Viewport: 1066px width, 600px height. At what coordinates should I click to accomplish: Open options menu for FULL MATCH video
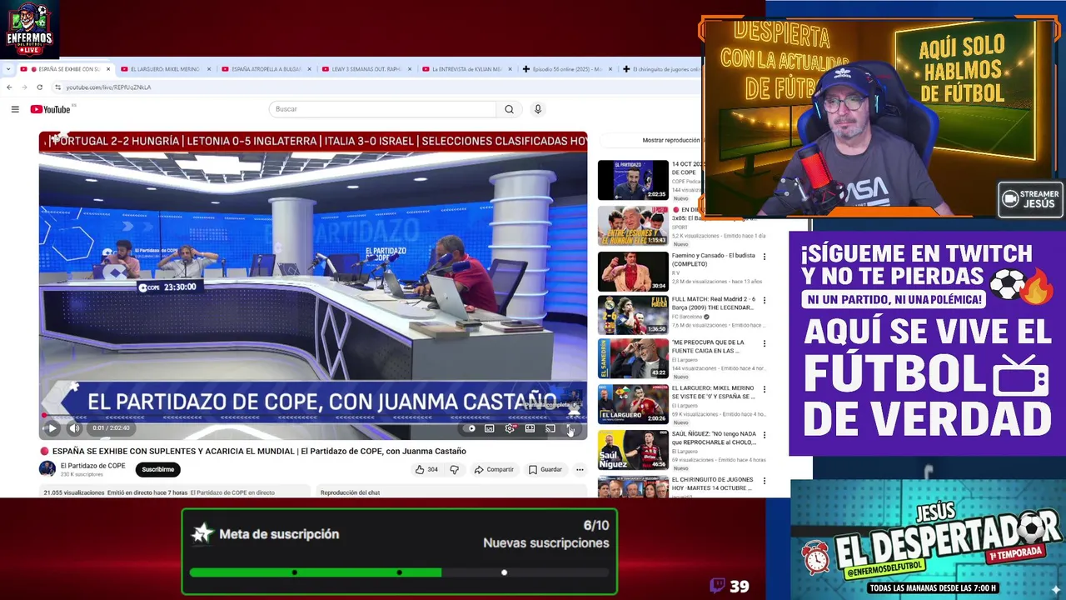[765, 301]
